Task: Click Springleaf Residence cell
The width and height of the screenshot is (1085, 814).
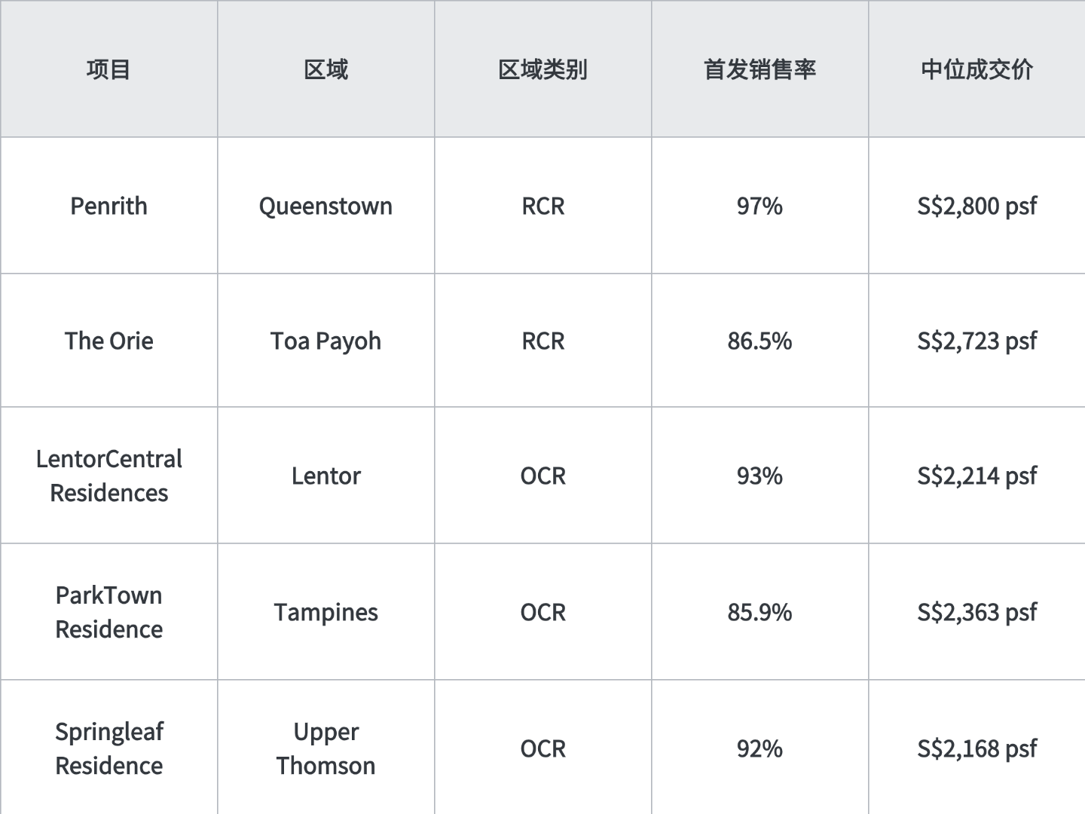Action: (x=108, y=748)
